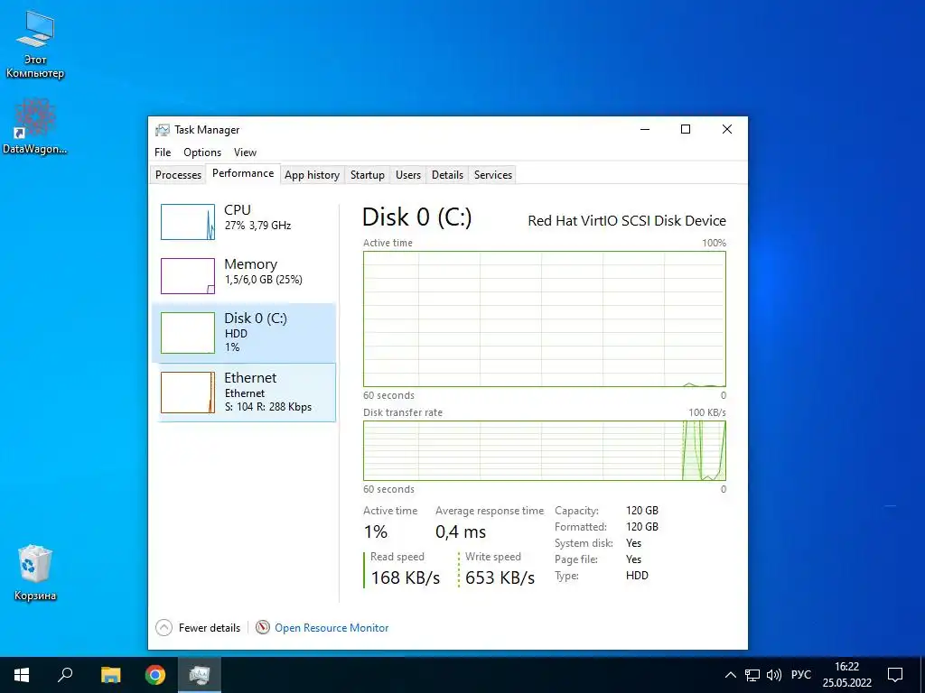Image resolution: width=925 pixels, height=693 pixels.
Task: Click the Task Manager taskbar button
Action: pyautogui.click(x=200, y=675)
